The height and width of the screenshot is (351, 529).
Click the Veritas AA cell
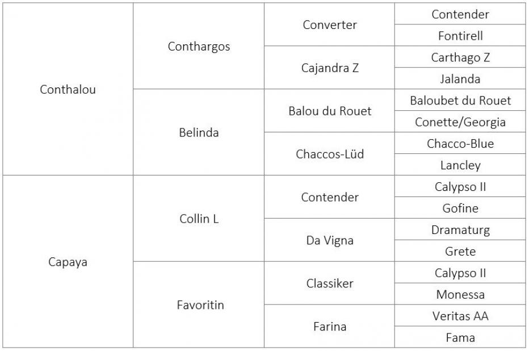[x=460, y=316]
